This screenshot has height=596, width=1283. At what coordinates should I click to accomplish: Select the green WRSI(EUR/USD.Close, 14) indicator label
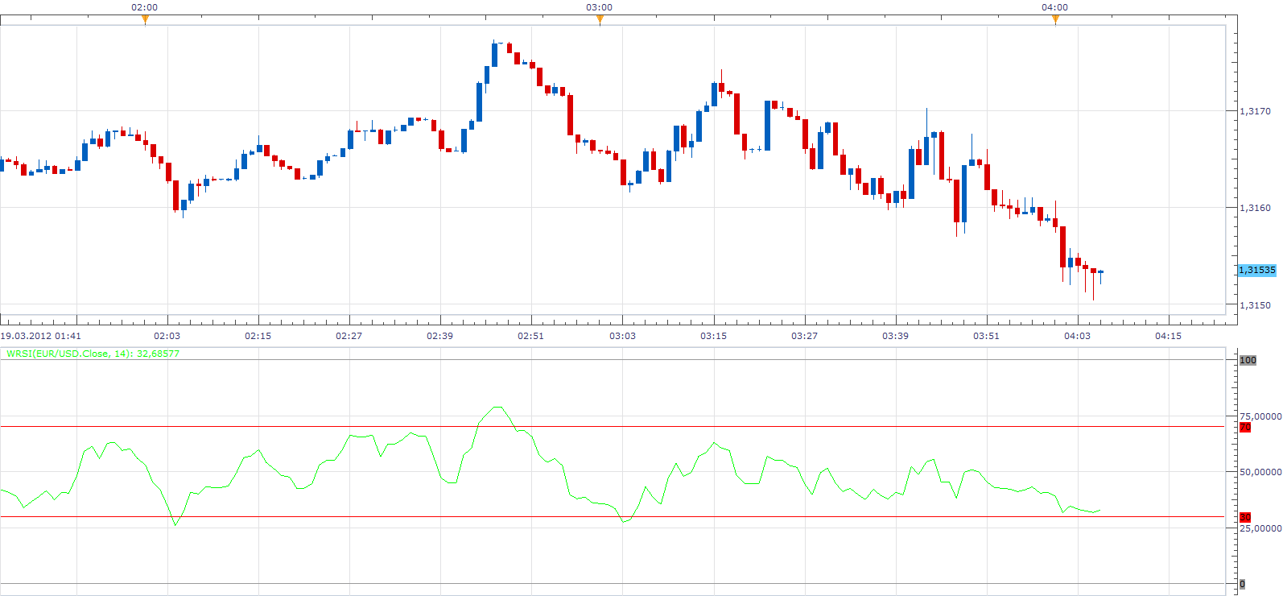pos(93,354)
